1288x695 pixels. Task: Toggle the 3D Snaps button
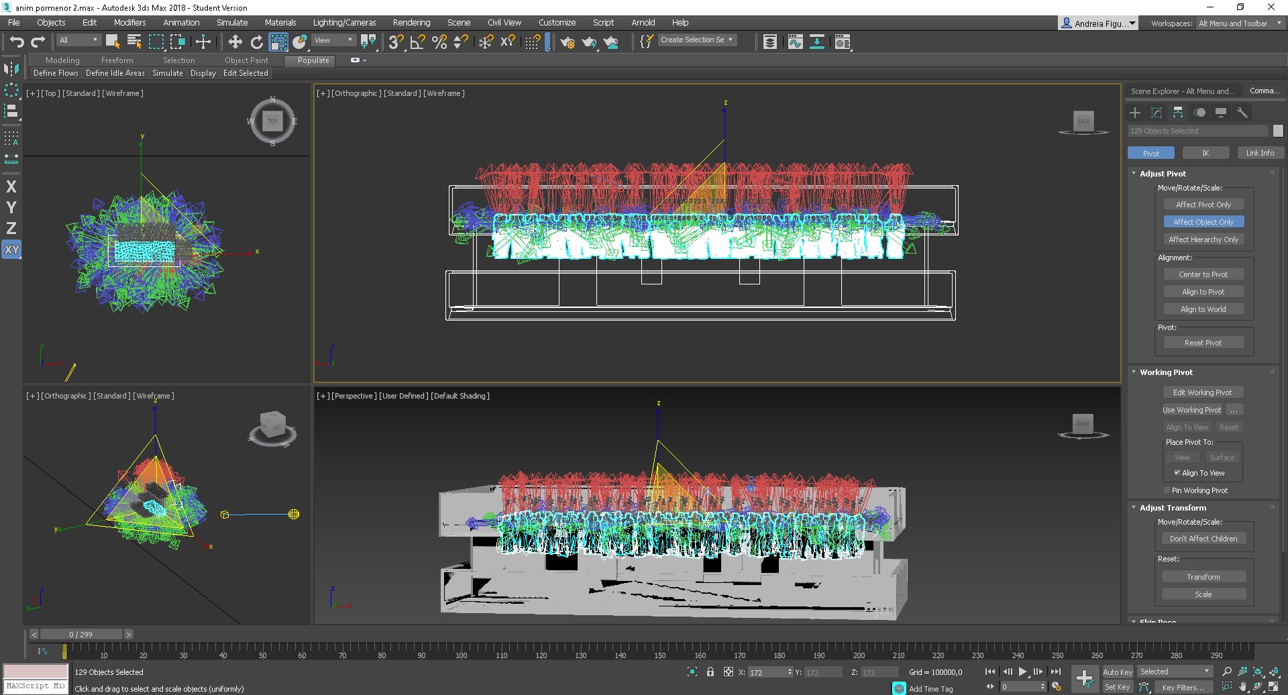pyautogui.click(x=396, y=42)
